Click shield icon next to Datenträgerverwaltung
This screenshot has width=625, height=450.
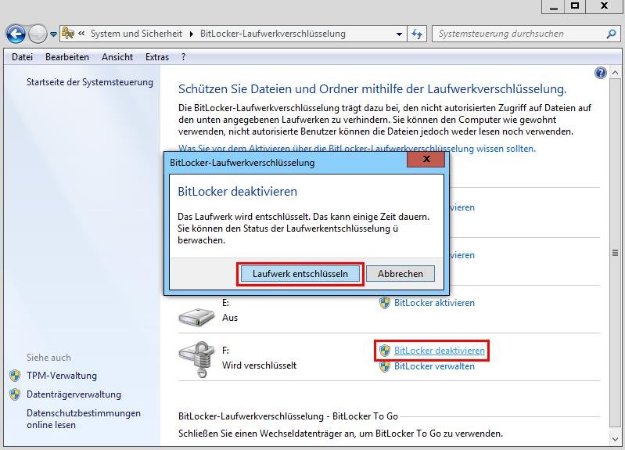[15, 394]
